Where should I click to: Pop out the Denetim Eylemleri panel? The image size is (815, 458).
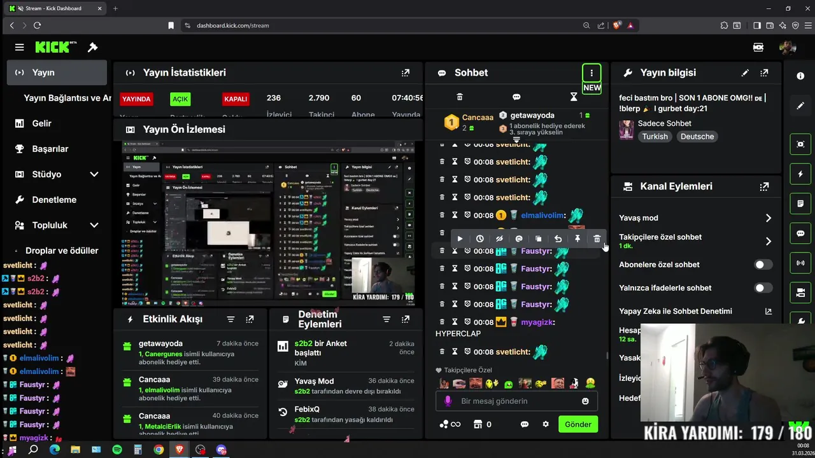[x=406, y=319]
